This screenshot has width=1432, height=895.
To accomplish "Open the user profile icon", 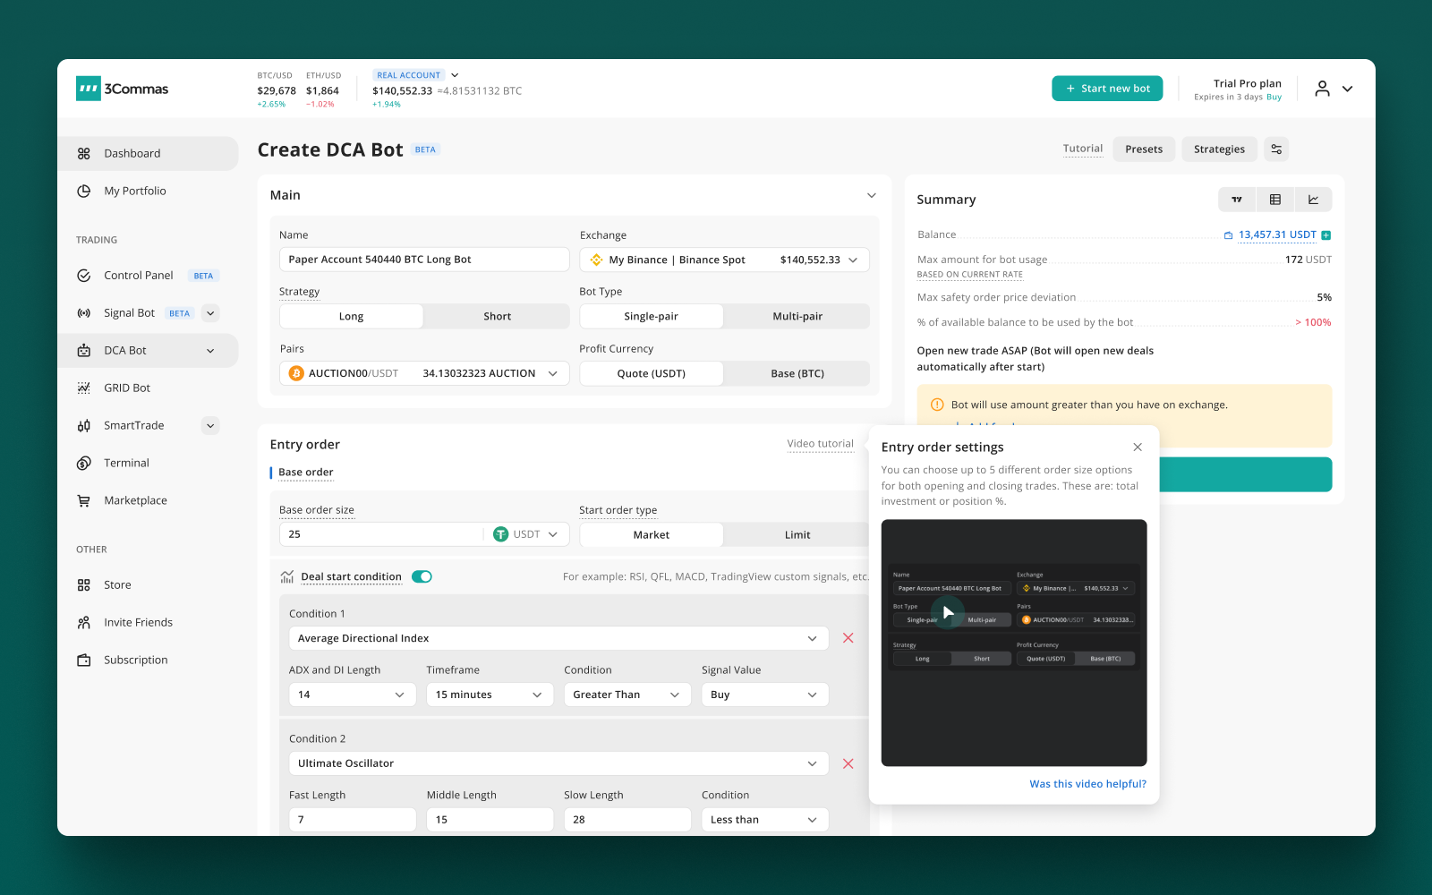I will (x=1322, y=89).
